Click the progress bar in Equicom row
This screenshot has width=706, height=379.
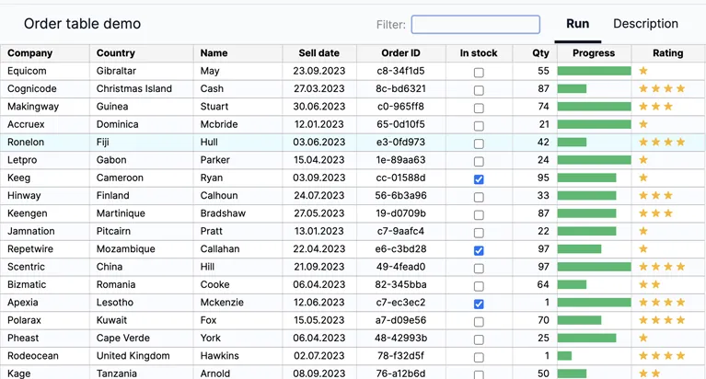click(x=594, y=71)
